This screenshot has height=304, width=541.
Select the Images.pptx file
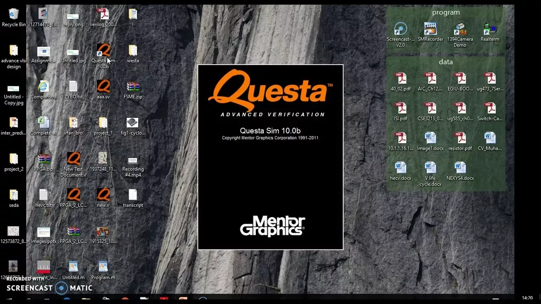point(44,235)
